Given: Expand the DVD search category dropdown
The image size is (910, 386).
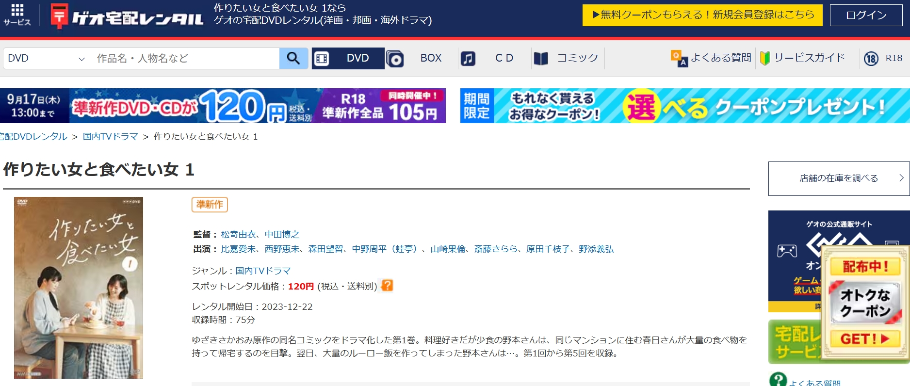Looking at the screenshot, I should click(47, 58).
